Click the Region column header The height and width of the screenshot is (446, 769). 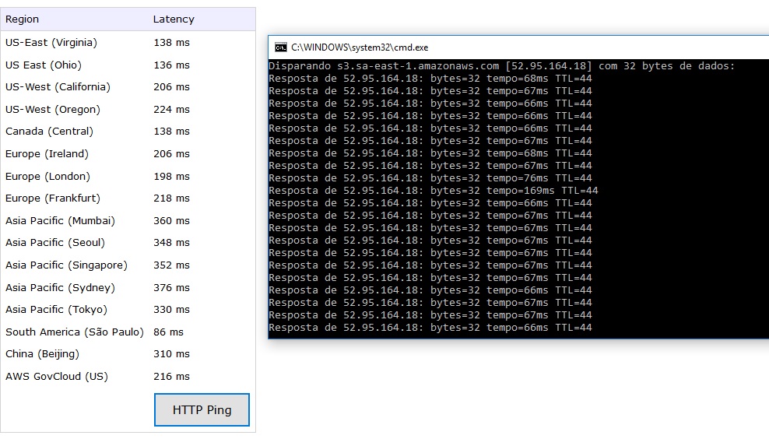tap(22, 19)
